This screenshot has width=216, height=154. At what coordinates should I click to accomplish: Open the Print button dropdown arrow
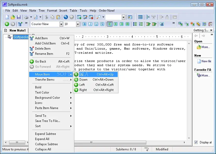click(31, 17)
